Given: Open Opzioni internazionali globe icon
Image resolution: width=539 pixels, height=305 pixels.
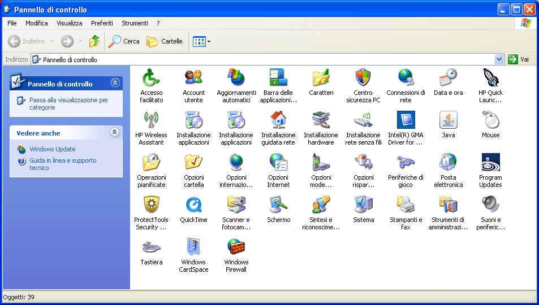Looking at the screenshot, I should tap(236, 162).
